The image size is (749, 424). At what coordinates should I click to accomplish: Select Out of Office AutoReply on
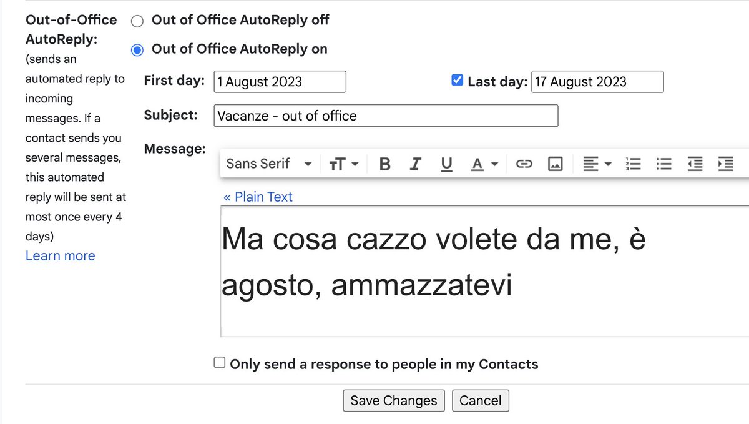pos(137,50)
